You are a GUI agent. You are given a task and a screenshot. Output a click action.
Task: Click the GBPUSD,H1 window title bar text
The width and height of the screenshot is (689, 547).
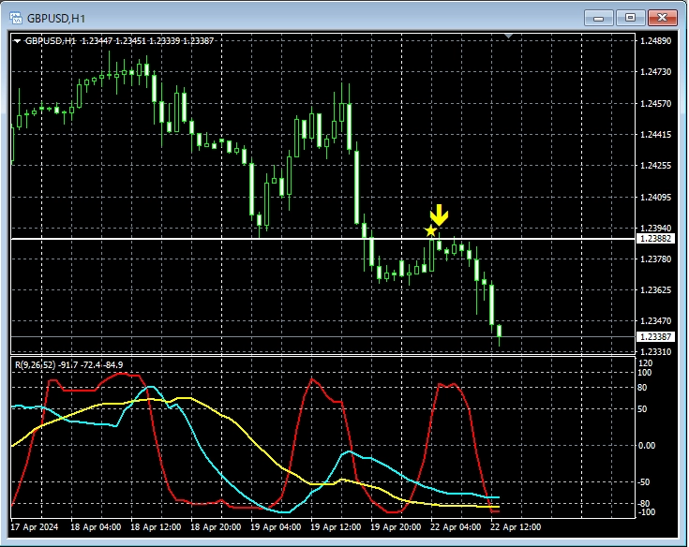coord(56,17)
